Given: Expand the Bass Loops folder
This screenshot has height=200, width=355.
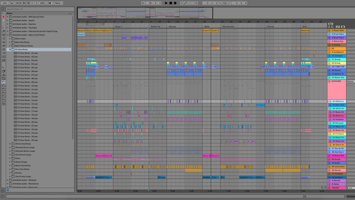Looking at the screenshot, I should 10,39.
